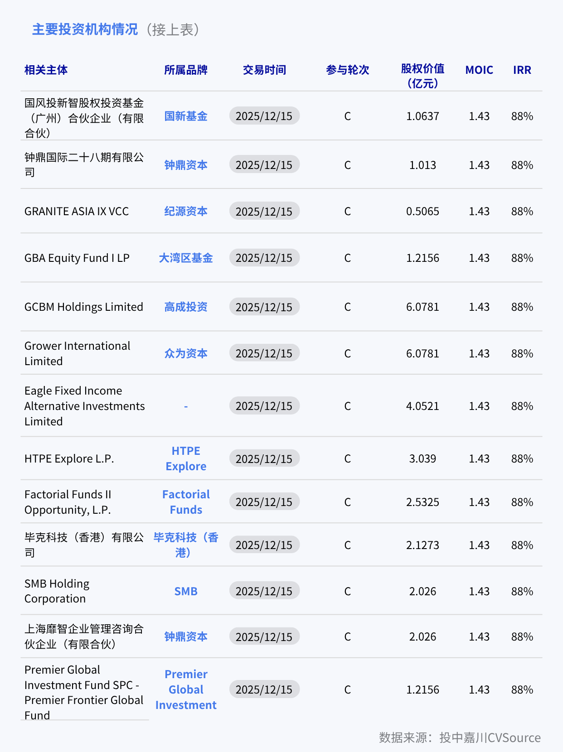Image resolution: width=563 pixels, height=752 pixels.
Task: Open the 国新基金 brand link
Action: 186,116
